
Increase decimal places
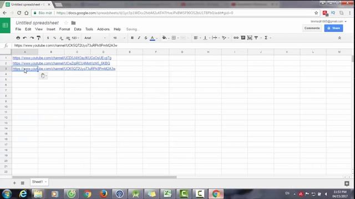point(68,38)
